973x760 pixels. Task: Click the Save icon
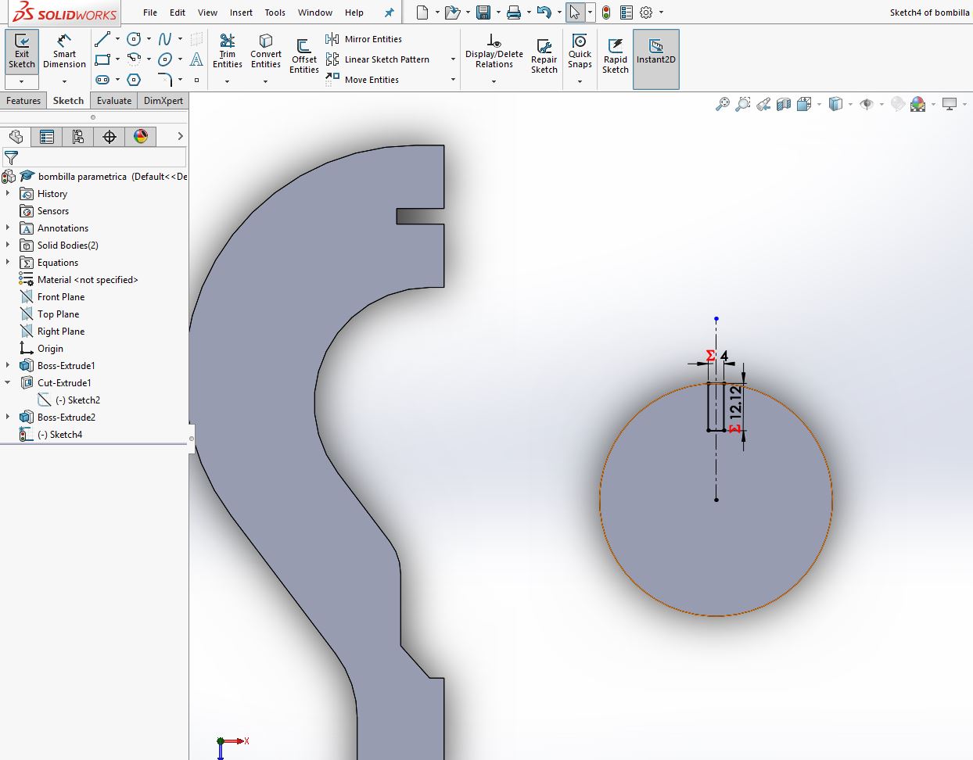pyautogui.click(x=483, y=13)
